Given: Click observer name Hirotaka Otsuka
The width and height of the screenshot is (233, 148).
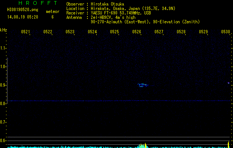Looking at the screenshot, I should tap(107, 4).
